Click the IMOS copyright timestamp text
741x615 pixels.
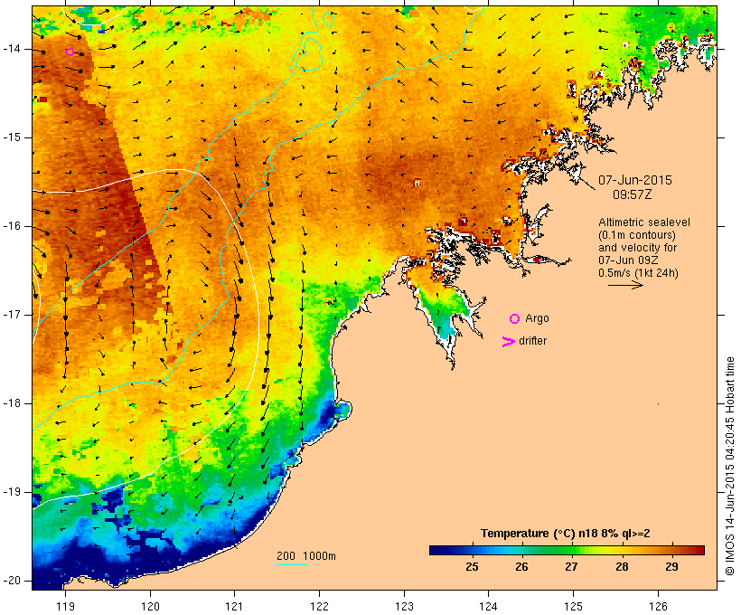730,466
